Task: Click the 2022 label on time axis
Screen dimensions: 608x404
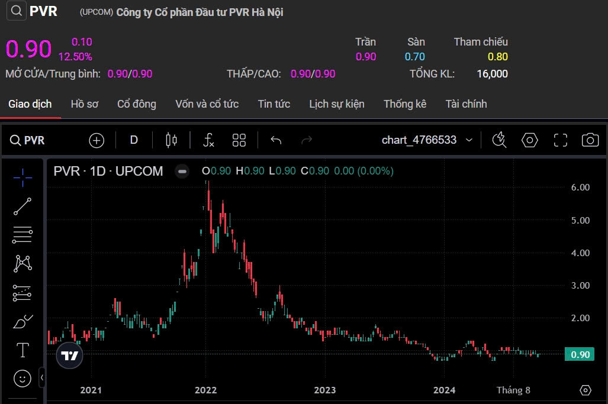Action: pos(205,390)
